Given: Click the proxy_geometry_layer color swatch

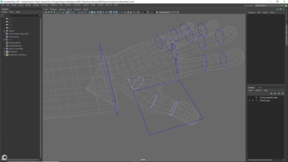Looking at the screenshot, I should coord(260,98).
